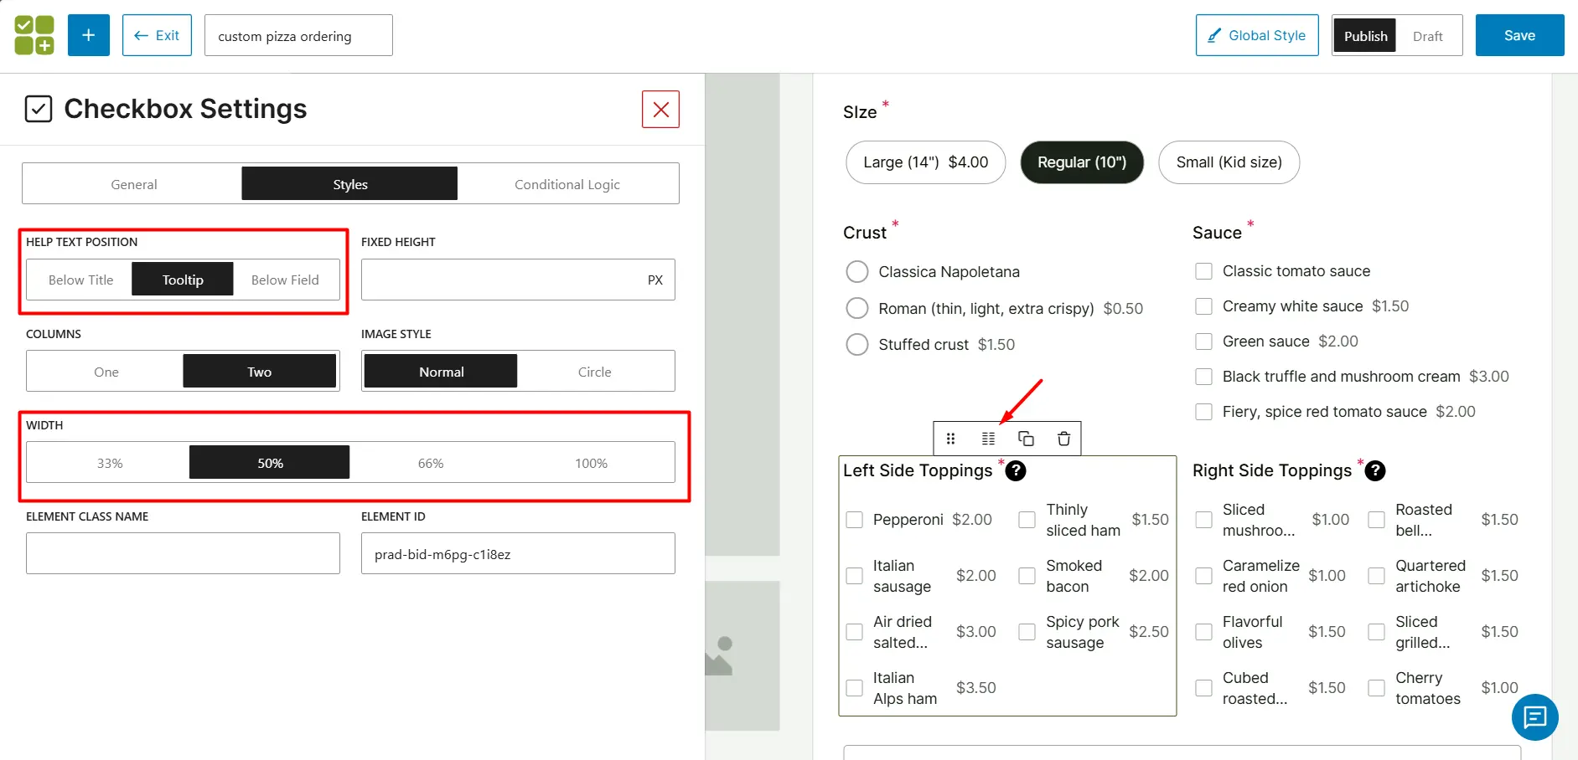The width and height of the screenshot is (1578, 760).
Task: Select the drag handle icon above Left Side Toppings
Action: tap(951, 438)
